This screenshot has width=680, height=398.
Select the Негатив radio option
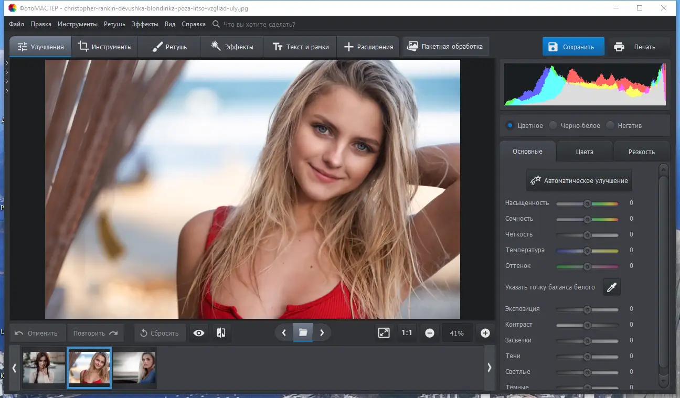click(610, 125)
